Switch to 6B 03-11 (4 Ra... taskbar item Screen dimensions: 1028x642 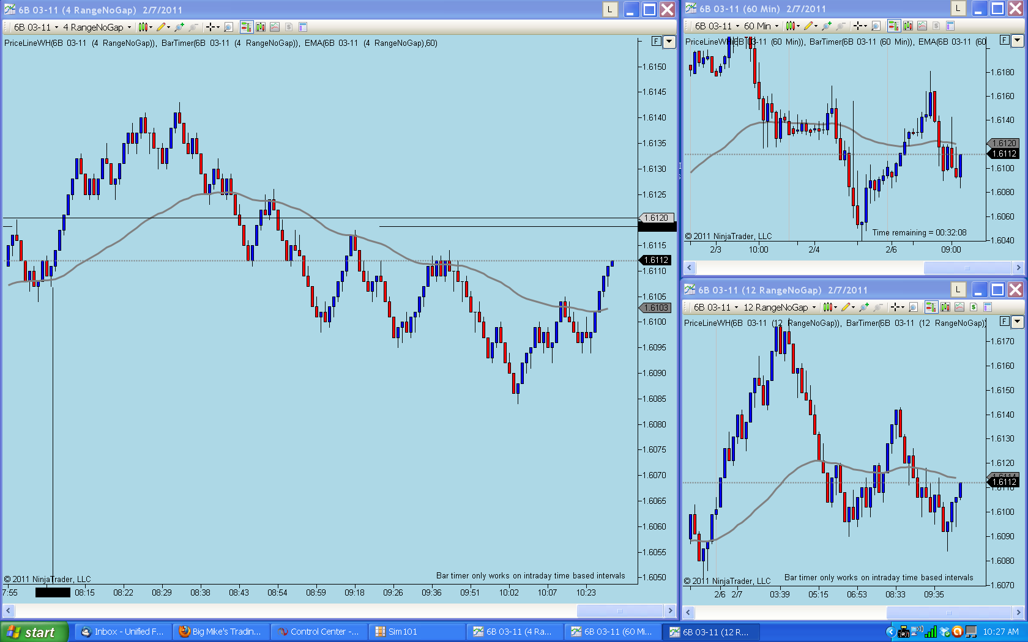pos(515,632)
